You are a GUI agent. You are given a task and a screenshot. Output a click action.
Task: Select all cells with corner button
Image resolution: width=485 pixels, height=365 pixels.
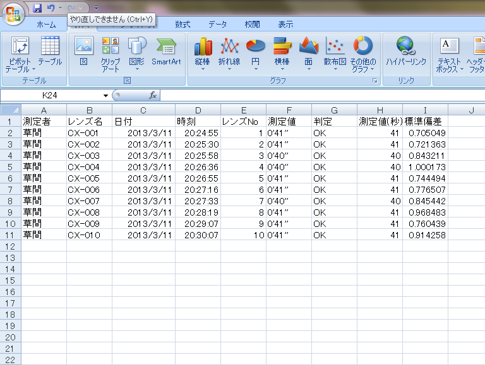coord(11,110)
